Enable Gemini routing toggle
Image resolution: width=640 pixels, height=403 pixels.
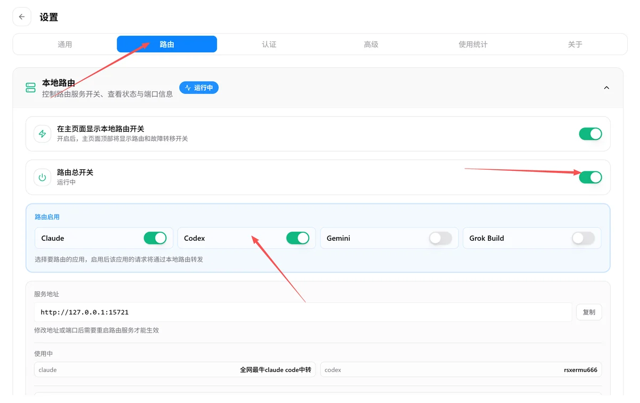(x=441, y=238)
